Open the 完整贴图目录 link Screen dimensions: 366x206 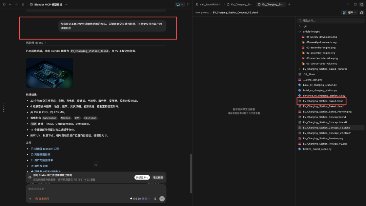pos(42,154)
